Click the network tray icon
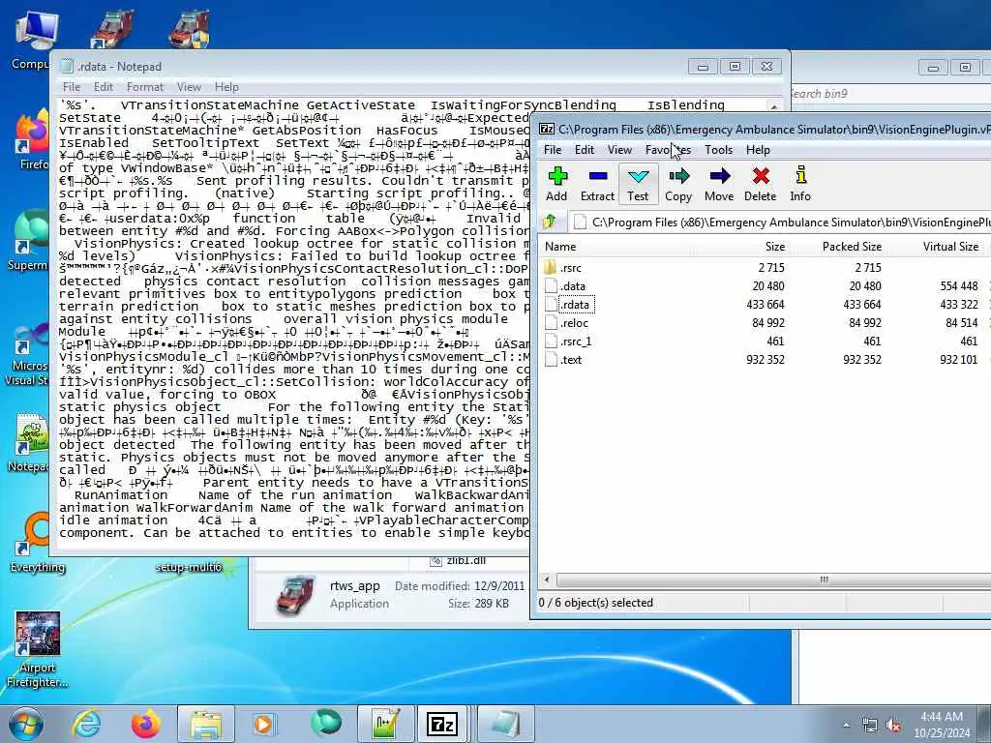The height and width of the screenshot is (743, 991). [x=870, y=726]
